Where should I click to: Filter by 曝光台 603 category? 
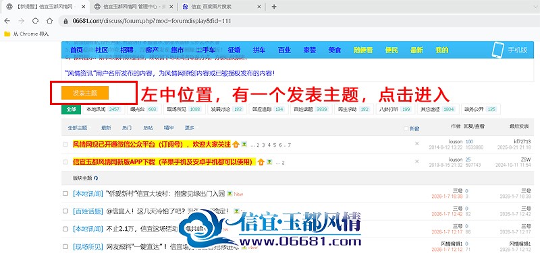pos(144,109)
